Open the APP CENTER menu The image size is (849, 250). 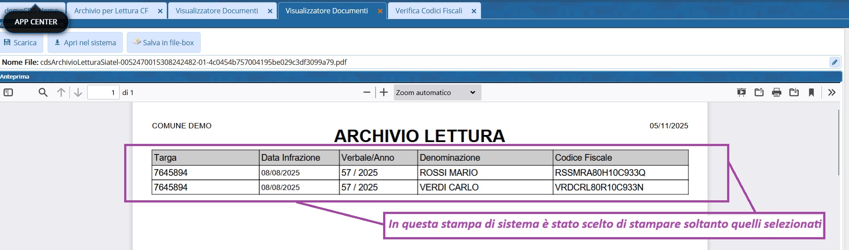[36, 22]
